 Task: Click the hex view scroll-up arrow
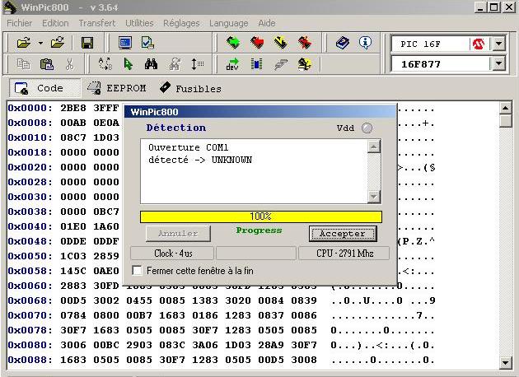pyautogui.click(x=505, y=108)
